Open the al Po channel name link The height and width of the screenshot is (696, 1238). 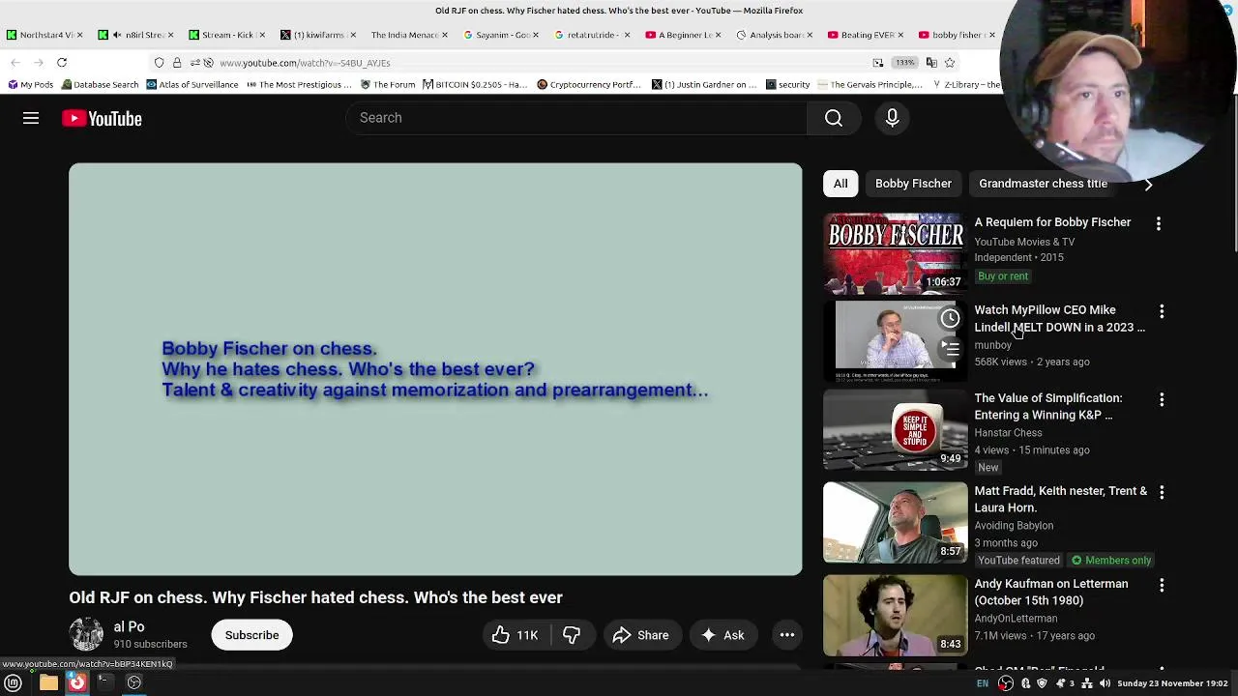129,626
